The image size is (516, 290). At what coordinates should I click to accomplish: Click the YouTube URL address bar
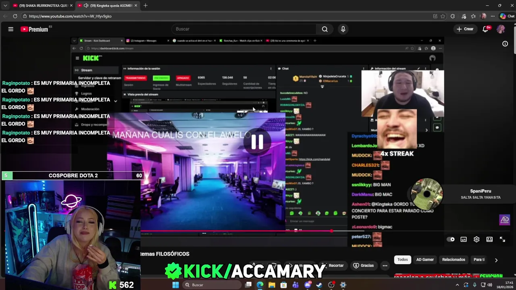[x=226, y=16]
